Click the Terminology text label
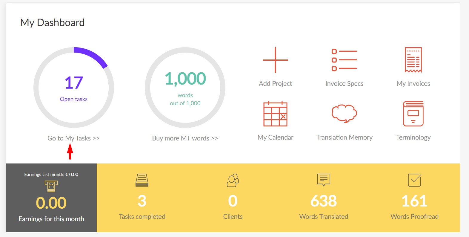Screen dimensions: 469x237 413,137
